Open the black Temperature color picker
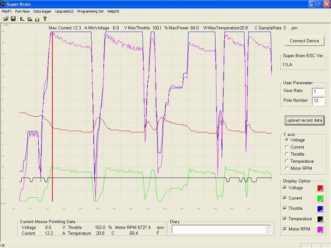 click(320, 219)
